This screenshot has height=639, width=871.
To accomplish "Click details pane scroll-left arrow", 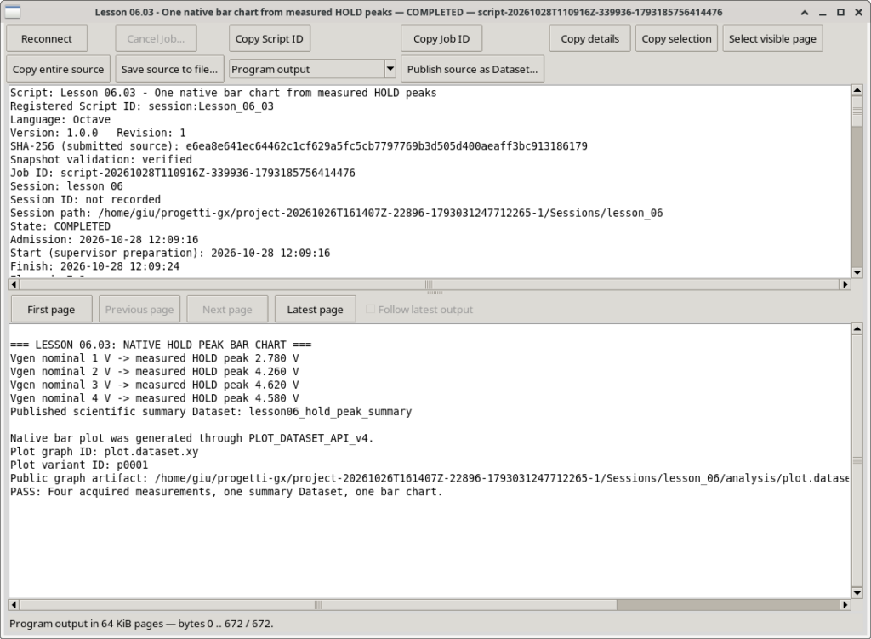I will point(14,284).
